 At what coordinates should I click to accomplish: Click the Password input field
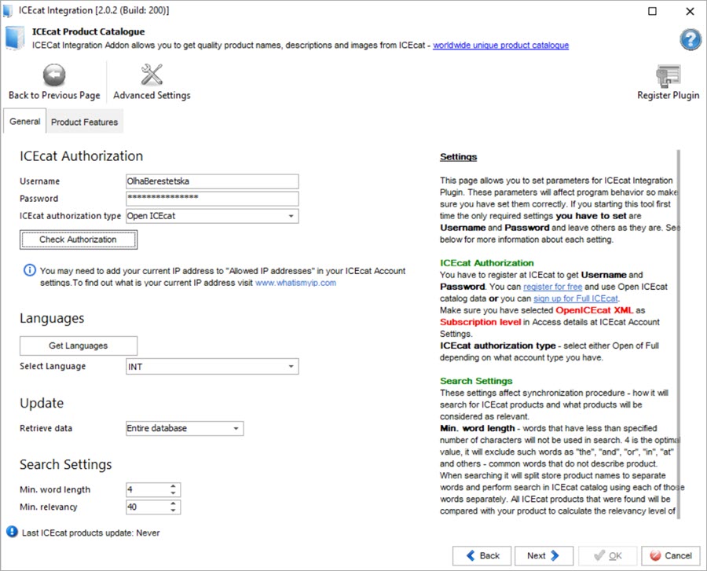pyautogui.click(x=212, y=198)
